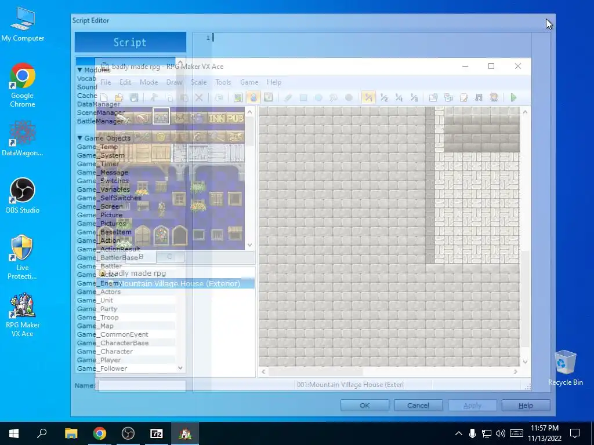
Task: Open the Scale menu
Action: point(198,82)
